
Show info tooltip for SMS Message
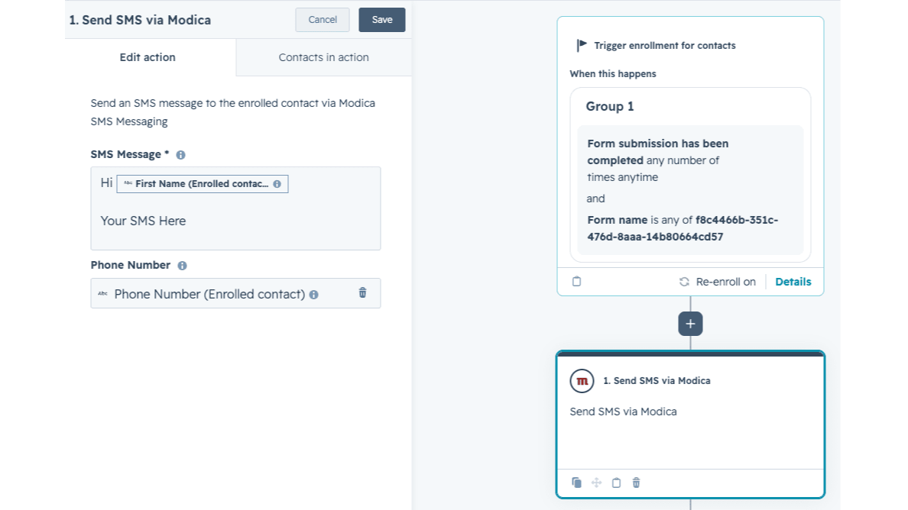[x=180, y=155]
